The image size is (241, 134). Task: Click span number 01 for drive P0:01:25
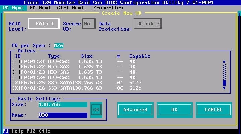click(120, 83)
